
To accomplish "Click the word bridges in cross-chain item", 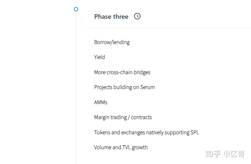I will (x=142, y=72).
